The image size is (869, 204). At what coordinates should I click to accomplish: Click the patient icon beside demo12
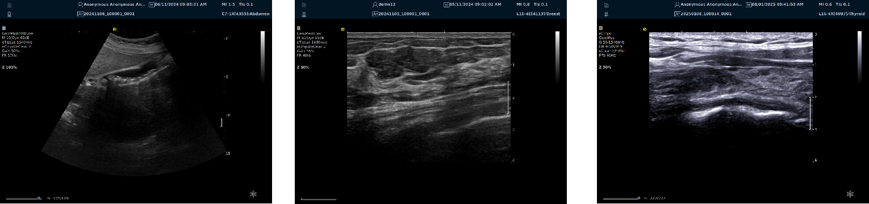coord(375,4)
